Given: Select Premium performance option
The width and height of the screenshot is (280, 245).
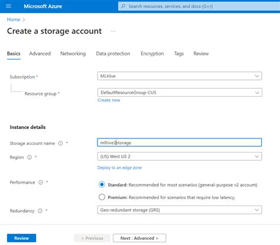Looking at the screenshot, I should point(102,197).
